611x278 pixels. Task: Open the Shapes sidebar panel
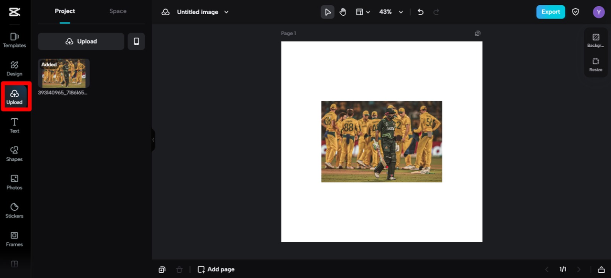point(14,154)
